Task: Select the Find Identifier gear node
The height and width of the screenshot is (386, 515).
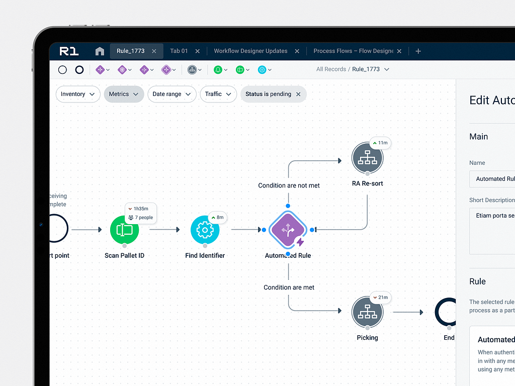Action: pos(205,229)
